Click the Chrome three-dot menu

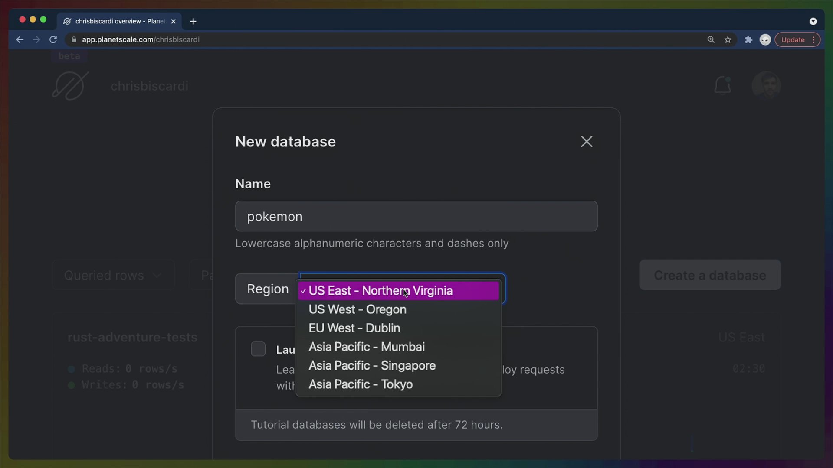813,39
